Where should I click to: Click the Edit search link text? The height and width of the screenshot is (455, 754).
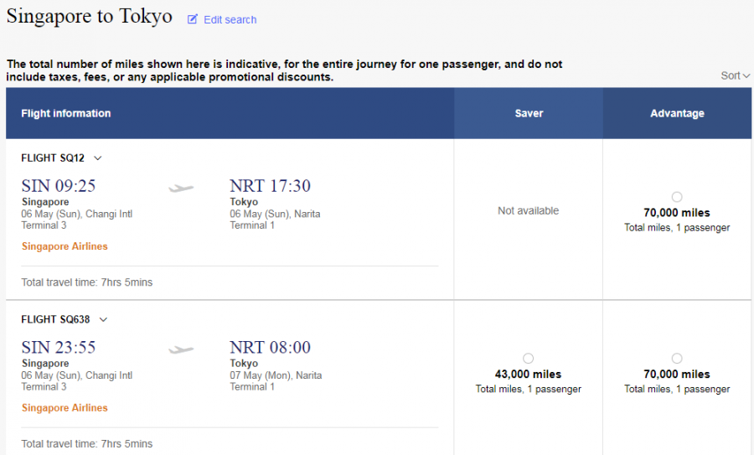point(230,19)
